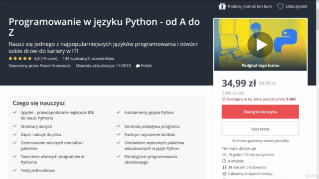
Task: Click '38 ćwiczeń z kodowania' text
Action: point(247,167)
